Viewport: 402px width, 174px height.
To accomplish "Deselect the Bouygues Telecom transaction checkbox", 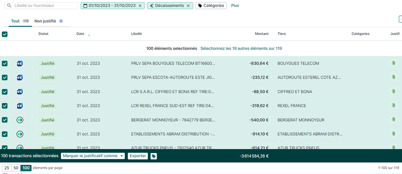I will point(5,64).
